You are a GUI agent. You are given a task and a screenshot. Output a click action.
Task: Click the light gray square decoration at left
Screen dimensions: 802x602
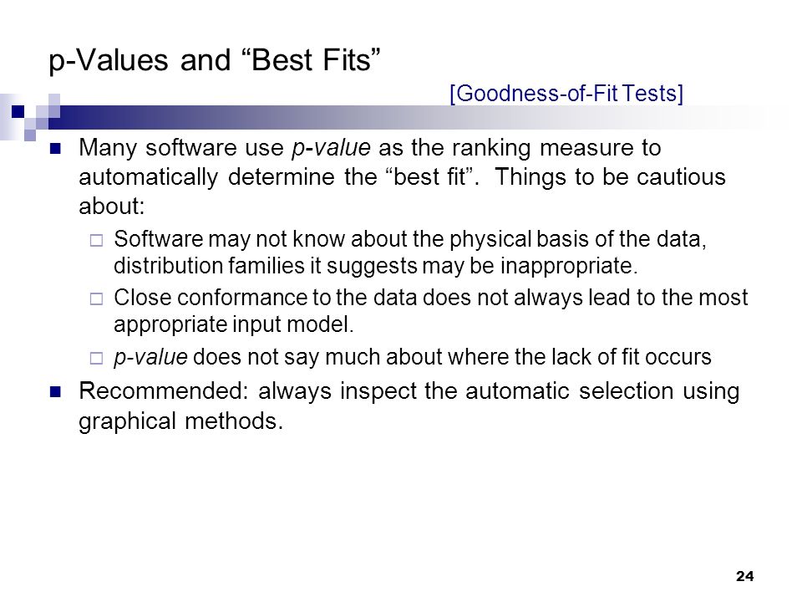coord(9,117)
